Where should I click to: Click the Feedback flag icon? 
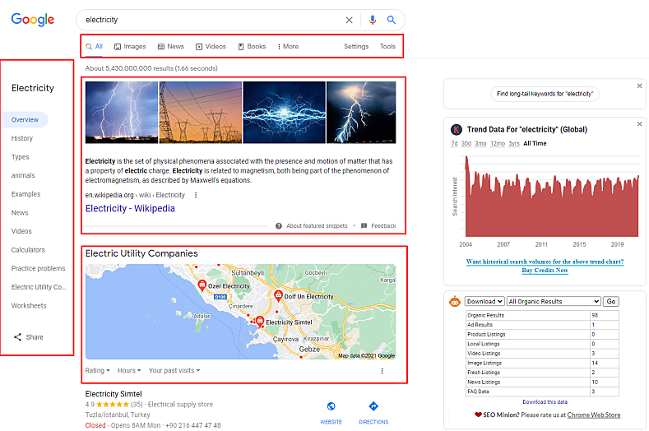(364, 226)
